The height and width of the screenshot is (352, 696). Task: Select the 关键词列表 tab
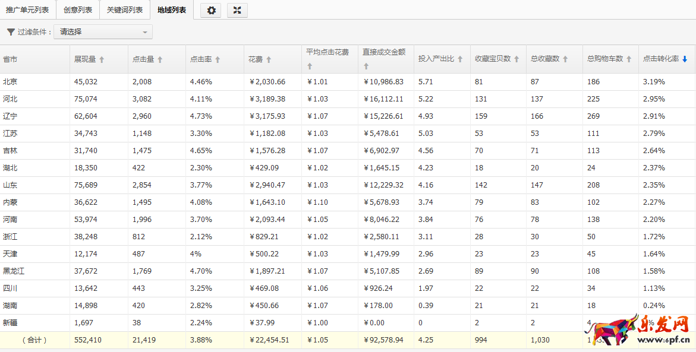pyautogui.click(x=125, y=10)
